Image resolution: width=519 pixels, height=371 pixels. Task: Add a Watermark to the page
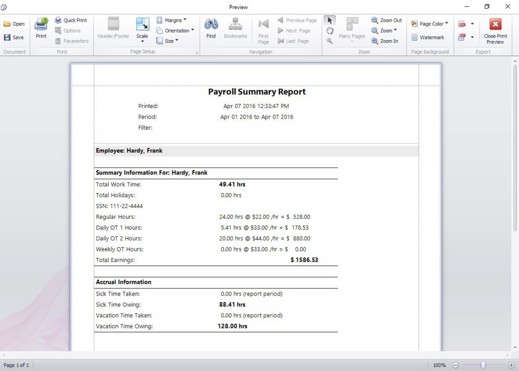tap(427, 38)
